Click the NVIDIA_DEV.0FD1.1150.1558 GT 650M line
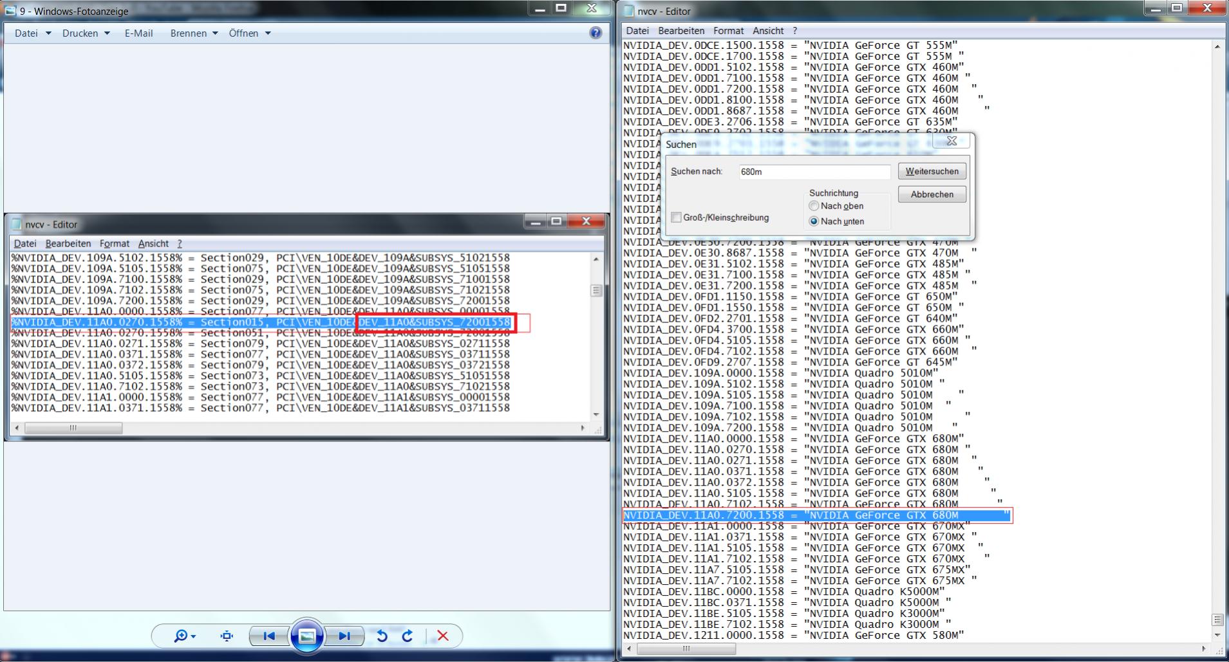 point(790,297)
